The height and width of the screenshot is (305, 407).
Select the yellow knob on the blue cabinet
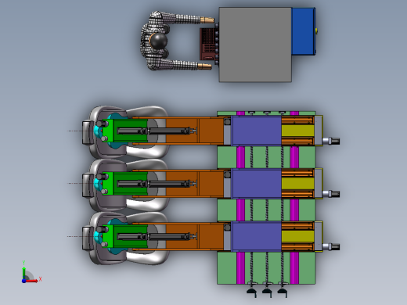(316, 30)
